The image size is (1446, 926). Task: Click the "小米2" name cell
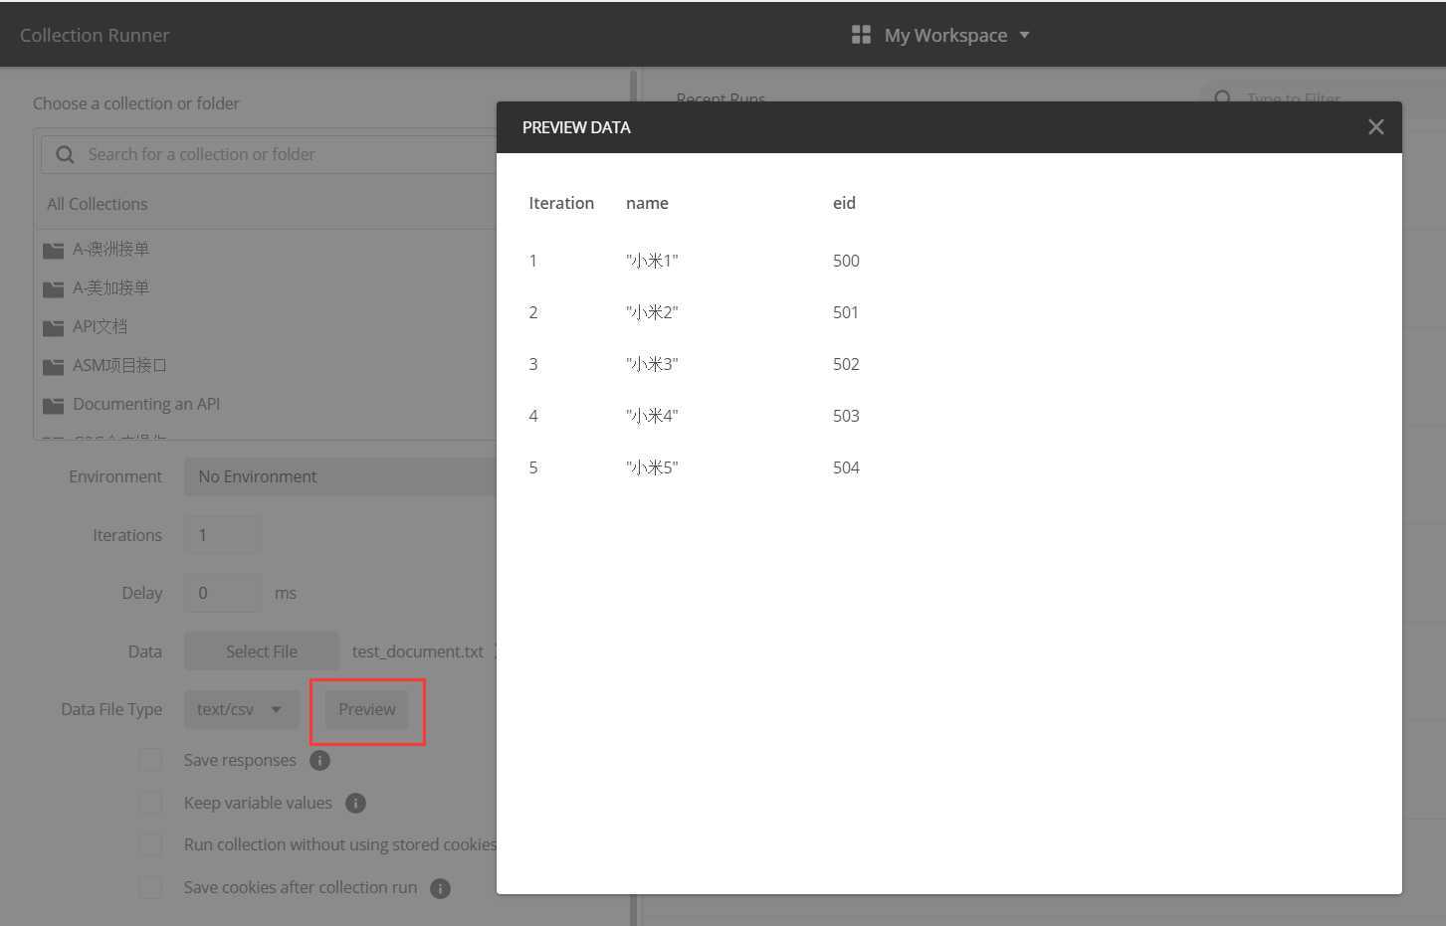[x=652, y=312]
